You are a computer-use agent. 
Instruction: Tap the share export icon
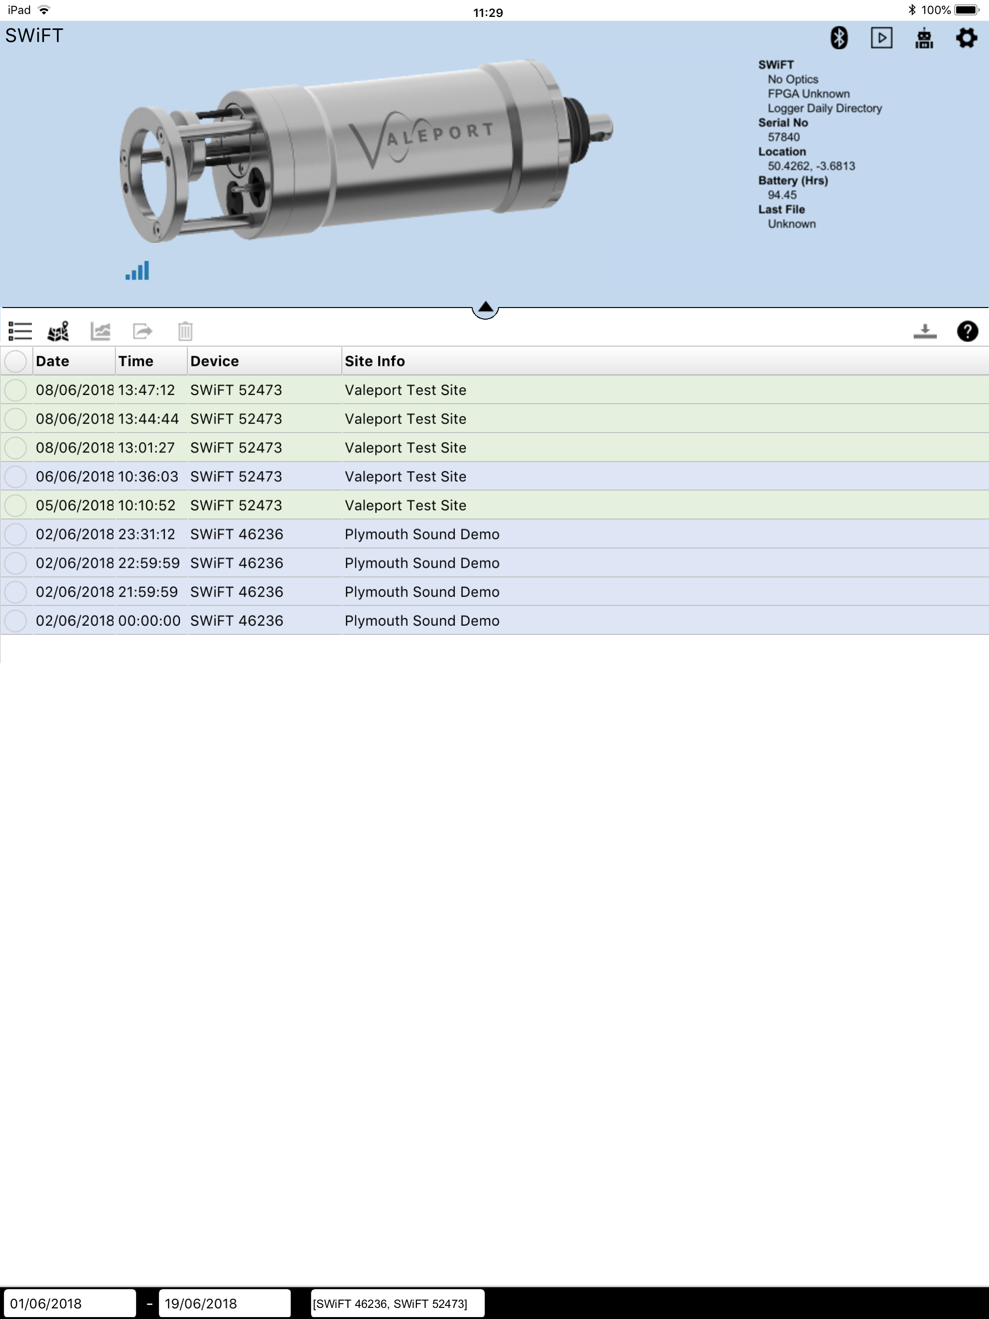pyautogui.click(x=142, y=331)
